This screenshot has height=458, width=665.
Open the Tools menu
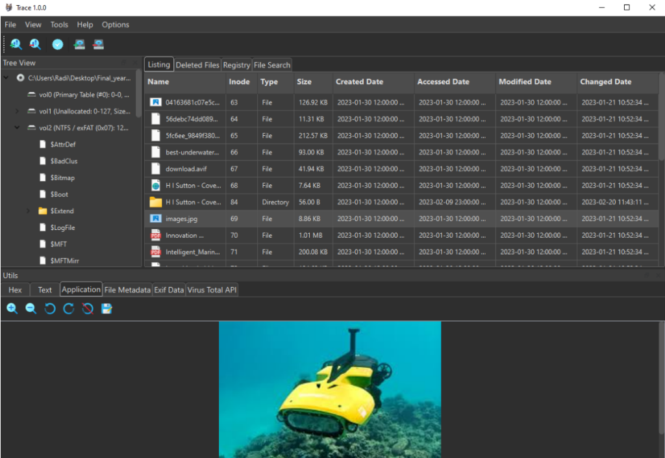(59, 25)
